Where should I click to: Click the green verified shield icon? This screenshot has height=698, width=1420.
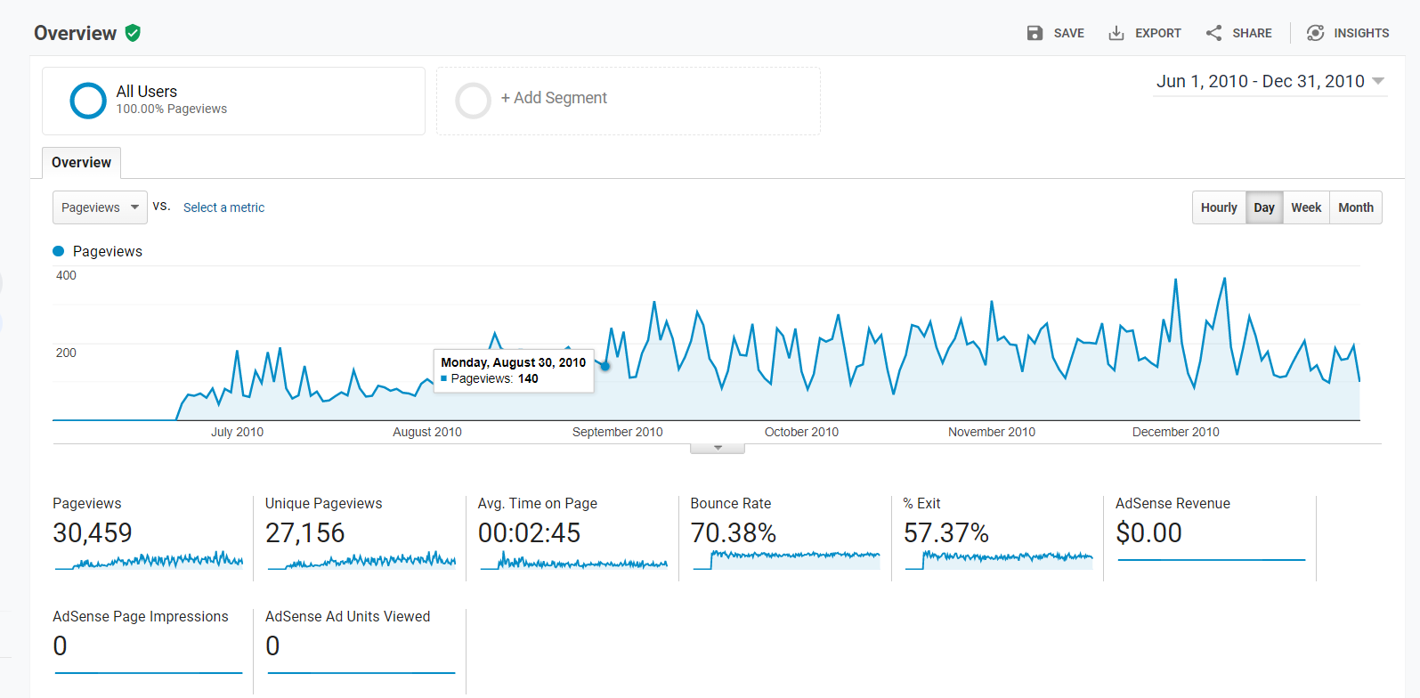pos(133,33)
